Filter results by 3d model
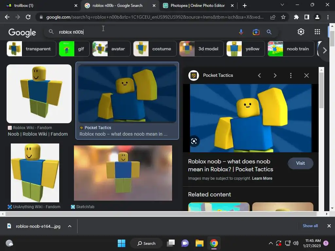335x251 pixels. [202, 49]
